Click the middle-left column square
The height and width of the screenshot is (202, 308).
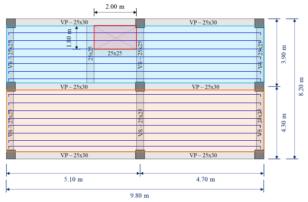[11, 86]
